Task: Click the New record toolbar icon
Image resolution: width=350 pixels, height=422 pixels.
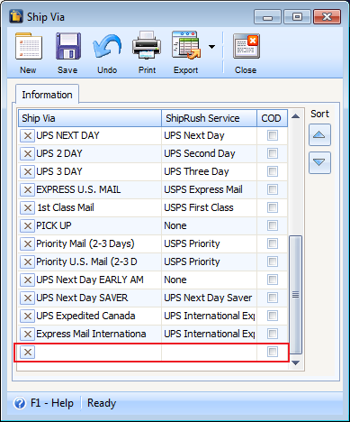Action: click(29, 47)
